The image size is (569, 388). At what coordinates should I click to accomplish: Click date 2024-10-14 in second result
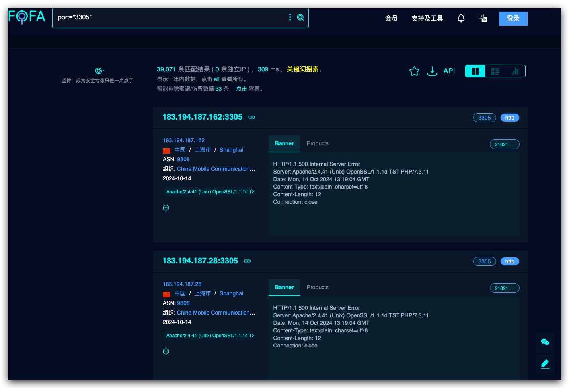tap(177, 322)
